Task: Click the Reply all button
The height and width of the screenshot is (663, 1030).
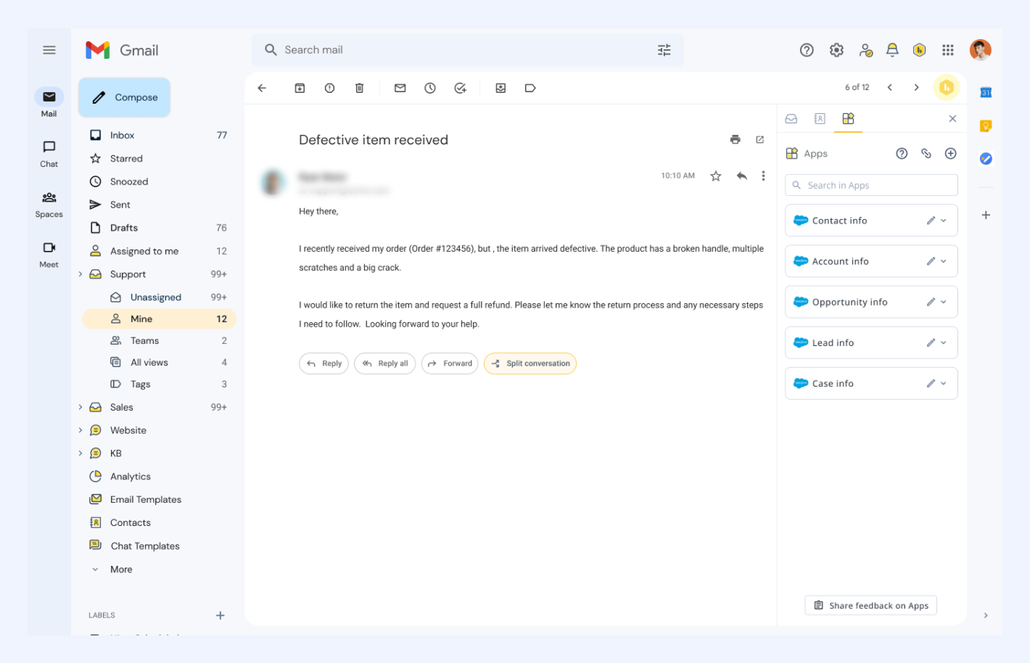Action: 385,363
